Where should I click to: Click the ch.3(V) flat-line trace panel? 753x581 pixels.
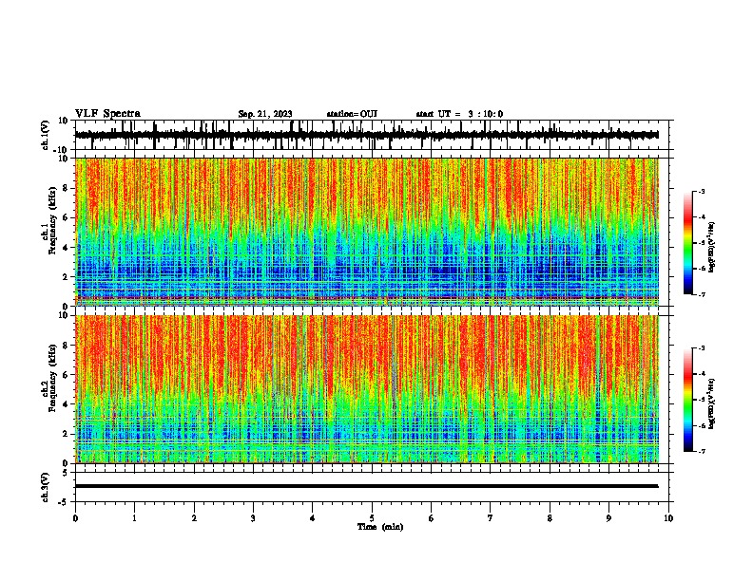coord(371,487)
